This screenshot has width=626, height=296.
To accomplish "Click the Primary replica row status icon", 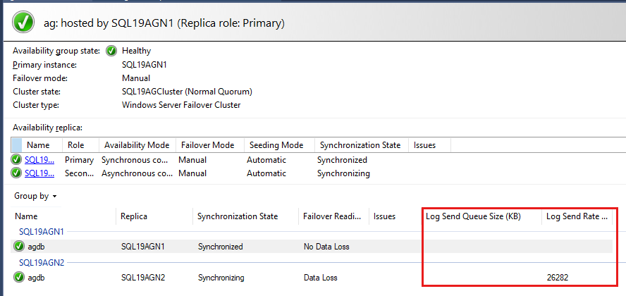I will pyautogui.click(x=16, y=160).
